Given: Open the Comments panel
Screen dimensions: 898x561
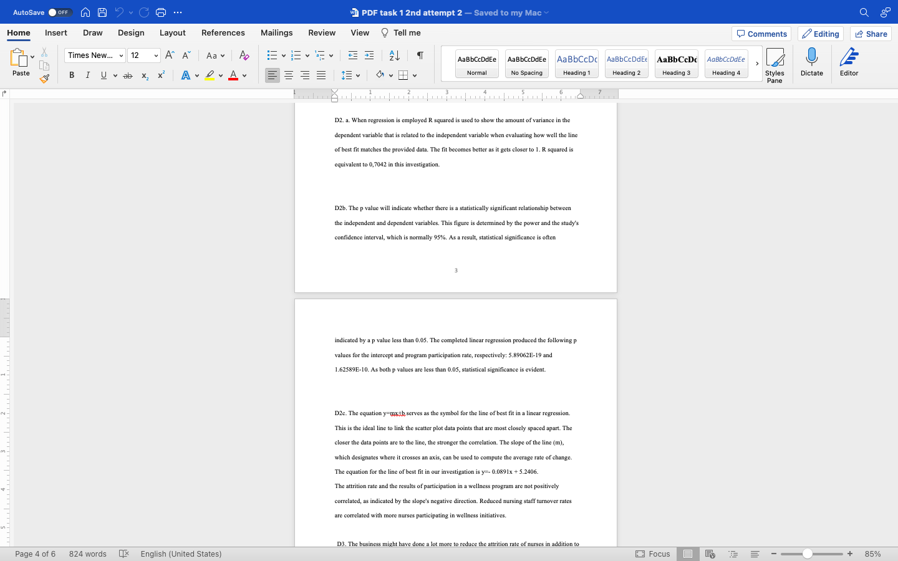Looking at the screenshot, I should coord(761,34).
